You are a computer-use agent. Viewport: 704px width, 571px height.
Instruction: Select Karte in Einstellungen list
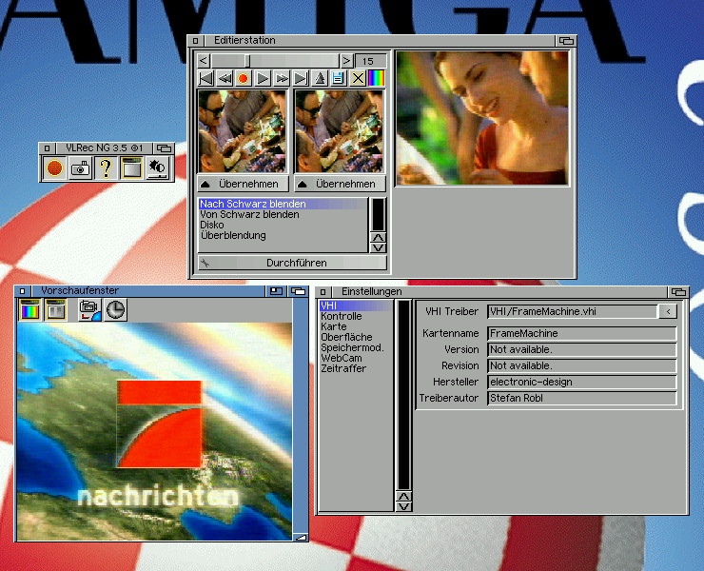point(355,326)
